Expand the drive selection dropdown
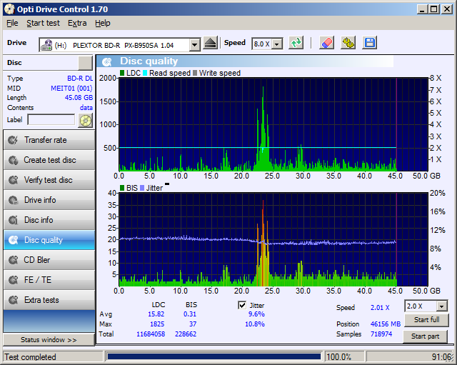This screenshot has height=365, width=457. 194,45
